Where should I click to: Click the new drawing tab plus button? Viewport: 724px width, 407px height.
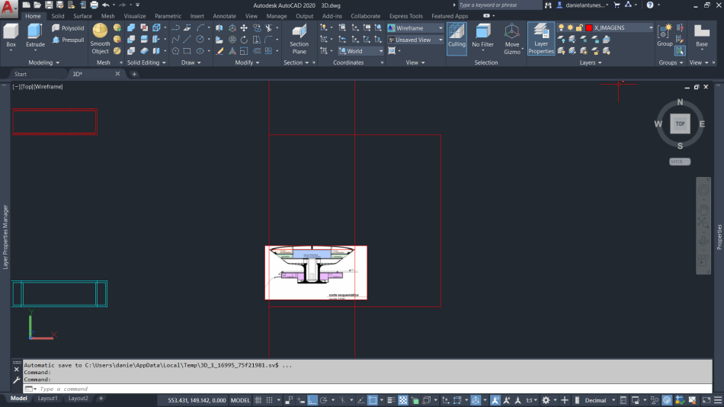click(x=134, y=74)
